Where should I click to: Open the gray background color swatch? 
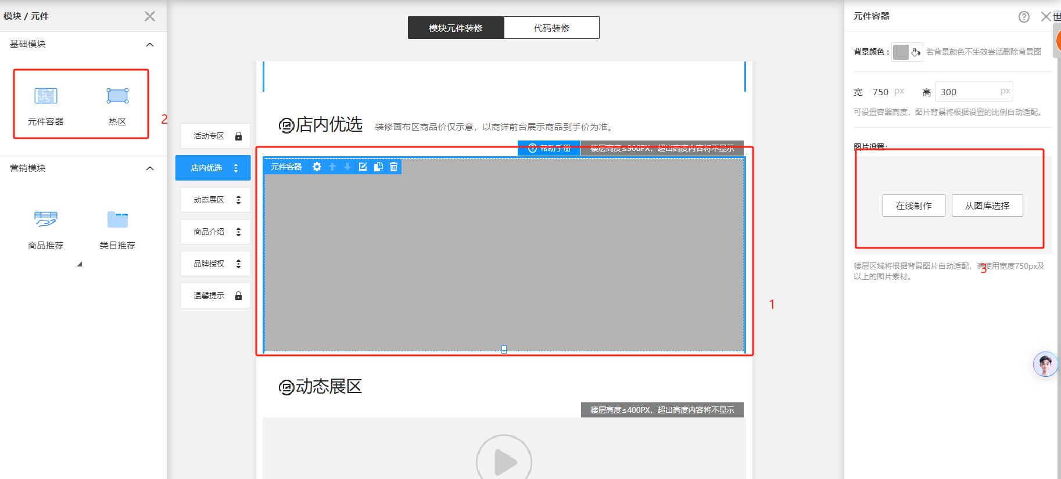[901, 52]
